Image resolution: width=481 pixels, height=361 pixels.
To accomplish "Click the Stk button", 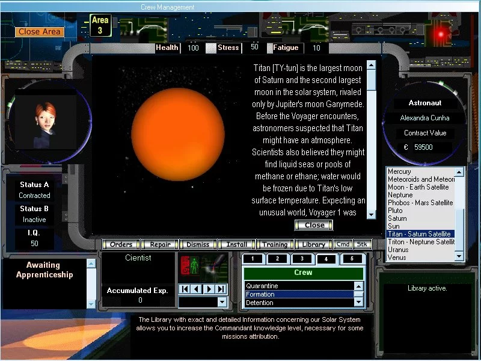I will click(363, 244).
